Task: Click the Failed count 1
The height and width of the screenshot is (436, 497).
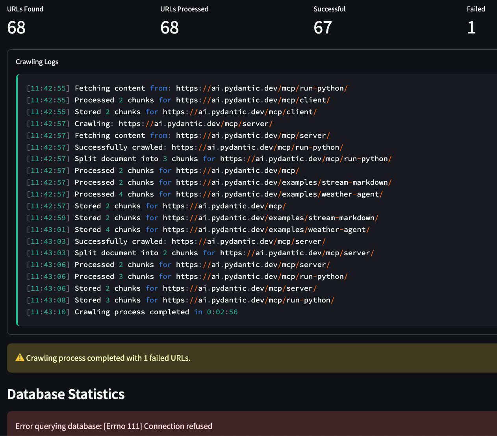Action: [x=471, y=28]
